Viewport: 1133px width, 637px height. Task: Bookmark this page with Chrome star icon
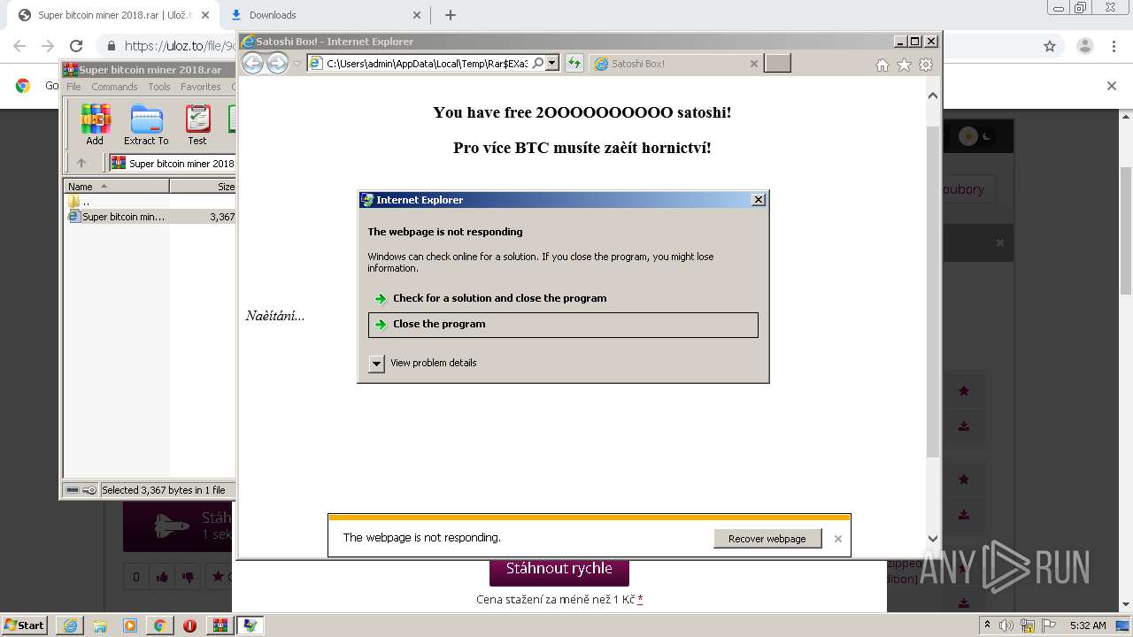[x=1050, y=46]
